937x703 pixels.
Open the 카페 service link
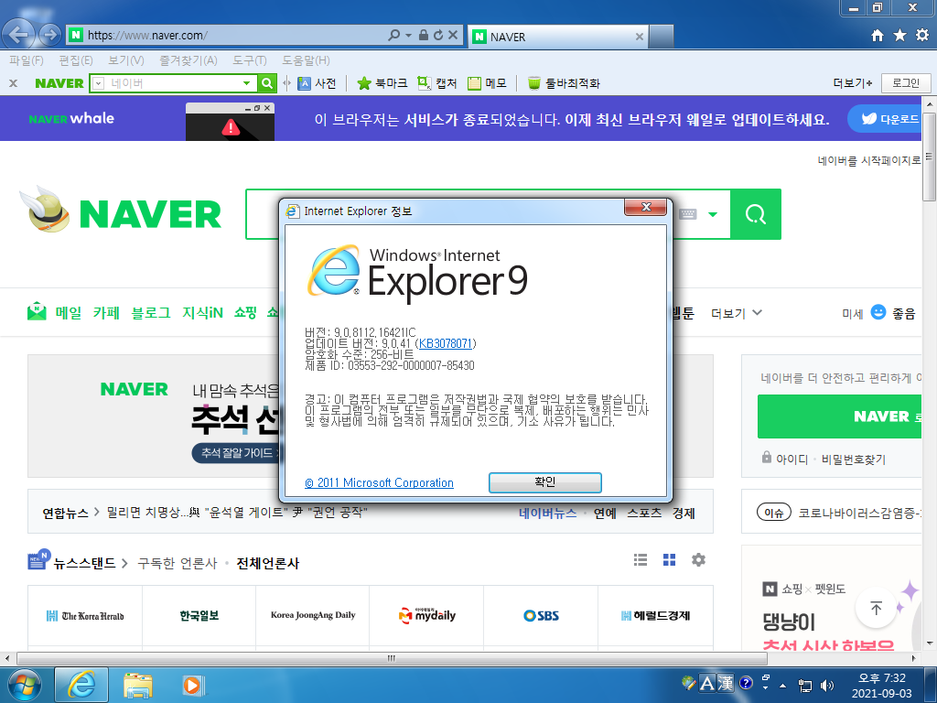[106, 313]
